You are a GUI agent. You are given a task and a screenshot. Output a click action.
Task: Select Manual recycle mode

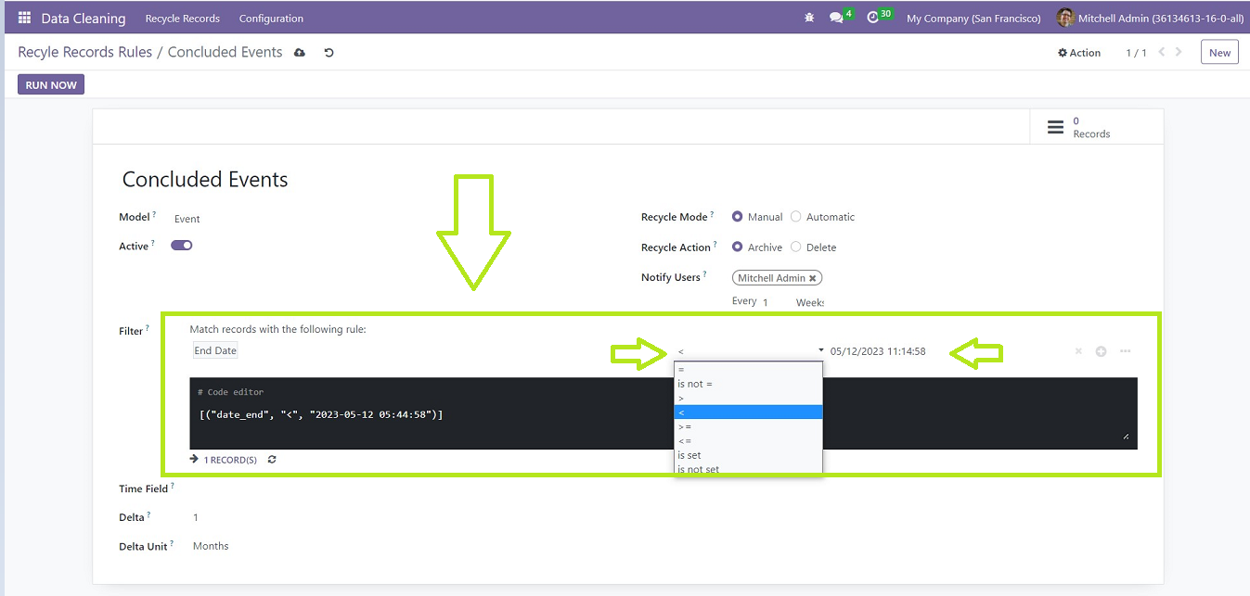738,217
